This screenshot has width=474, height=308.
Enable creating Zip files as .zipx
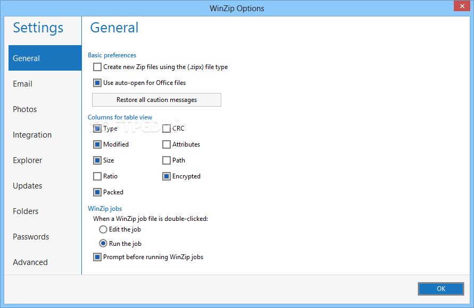pyautogui.click(x=97, y=67)
